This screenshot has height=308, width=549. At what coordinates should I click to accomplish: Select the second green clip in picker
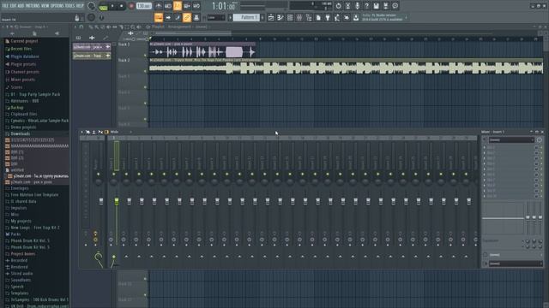[x=92, y=56]
